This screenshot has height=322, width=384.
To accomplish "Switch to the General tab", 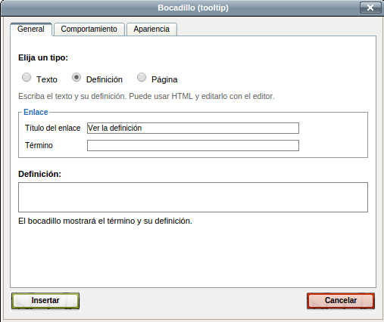I will point(31,29).
